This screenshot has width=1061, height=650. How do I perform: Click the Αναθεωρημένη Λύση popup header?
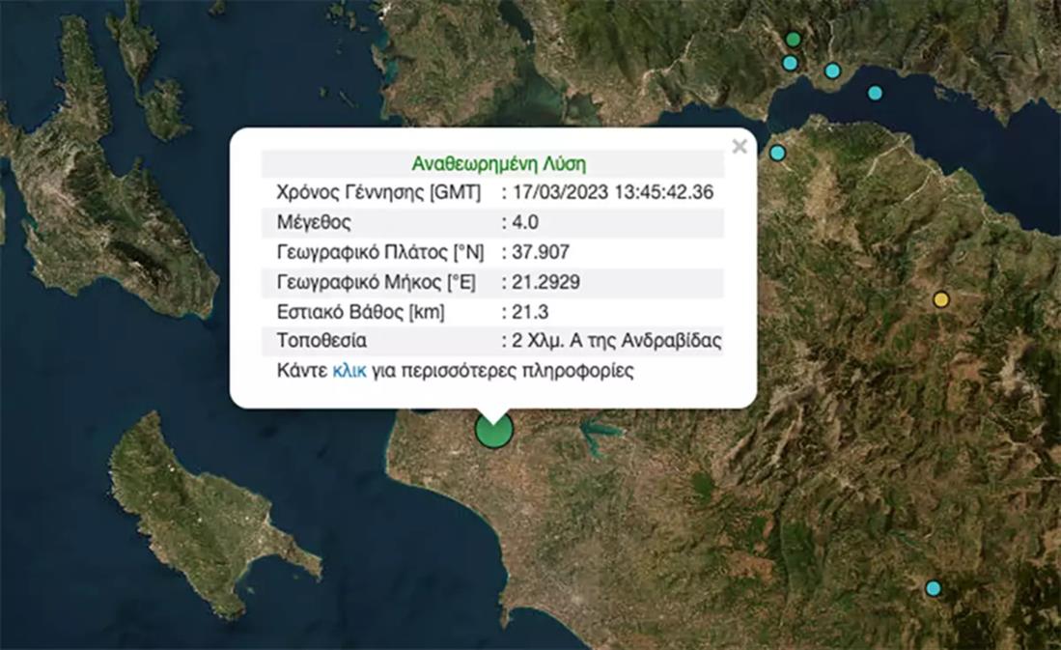coord(498,163)
